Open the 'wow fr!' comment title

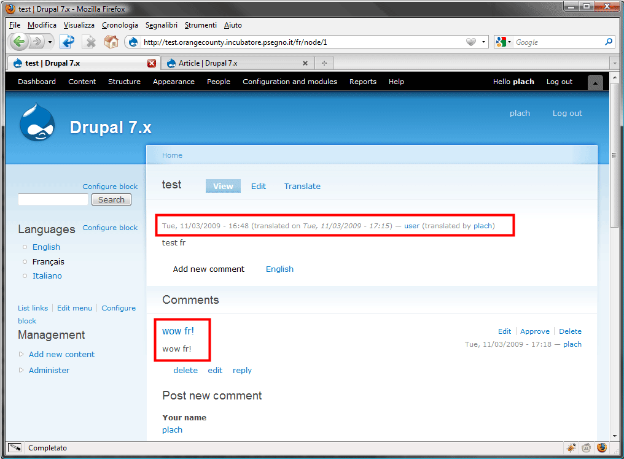[178, 331]
